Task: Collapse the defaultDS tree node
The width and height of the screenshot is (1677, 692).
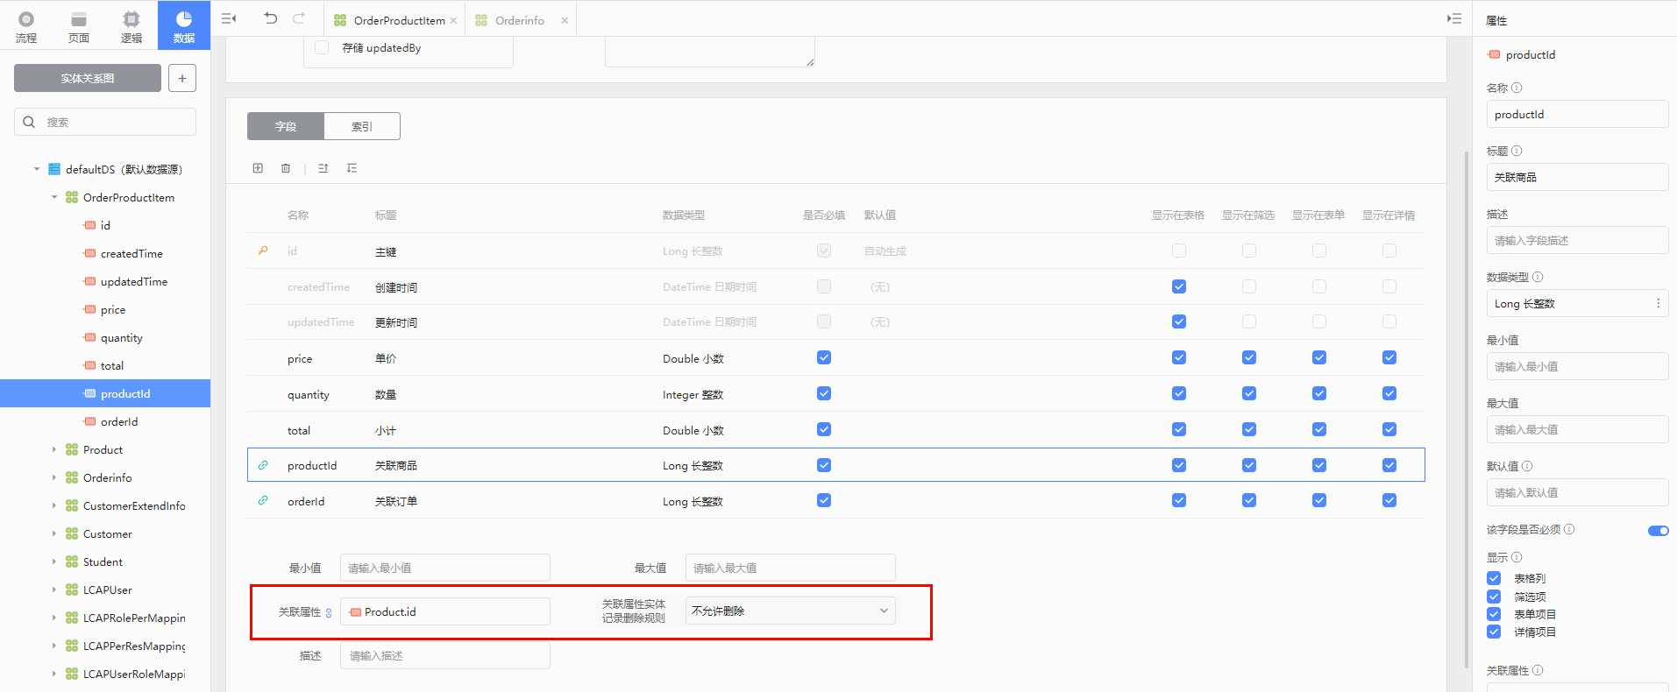Action: [x=37, y=169]
